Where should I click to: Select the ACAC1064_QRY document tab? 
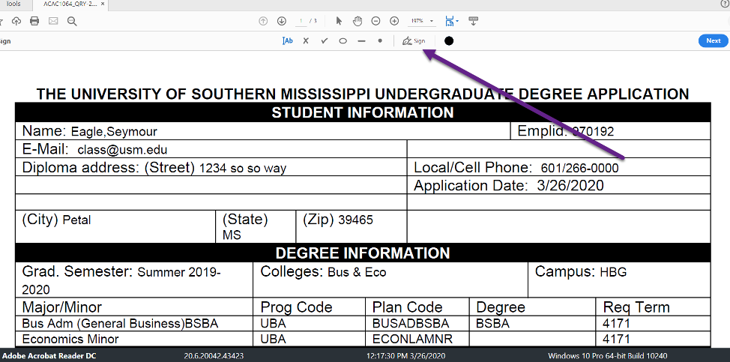point(70,4)
